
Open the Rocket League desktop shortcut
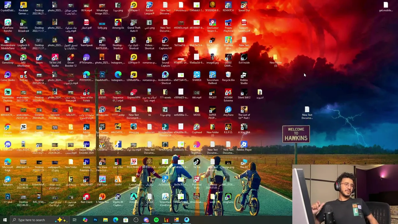[x=150, y=8]
